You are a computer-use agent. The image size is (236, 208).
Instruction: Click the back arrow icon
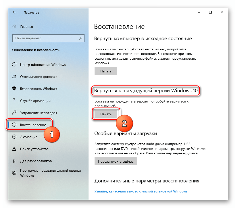[14, 12]
